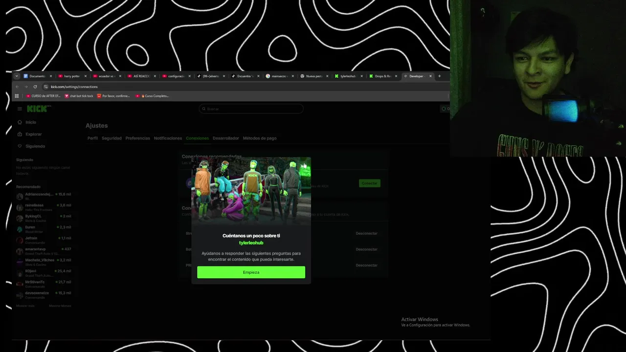Select the Conexiones settings tab
Image resolution: width=626 pixels, height=352 pixels.
[x=197, y=138]
